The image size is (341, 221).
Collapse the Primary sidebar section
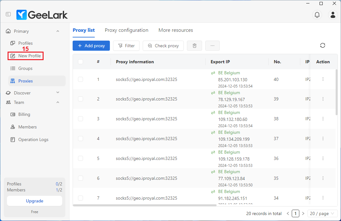click(x=58, y=31)
